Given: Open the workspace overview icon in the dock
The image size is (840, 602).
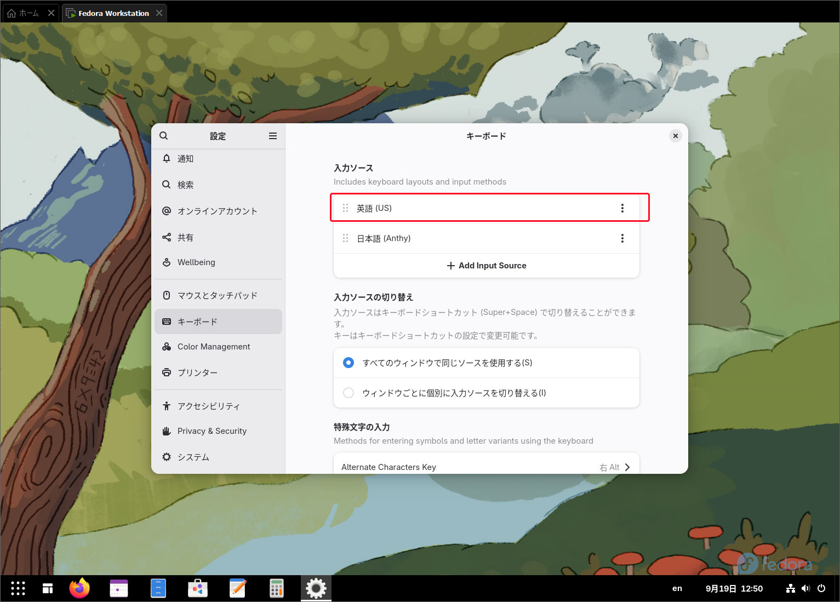Looking at the screenshot, I should [48, 588].
